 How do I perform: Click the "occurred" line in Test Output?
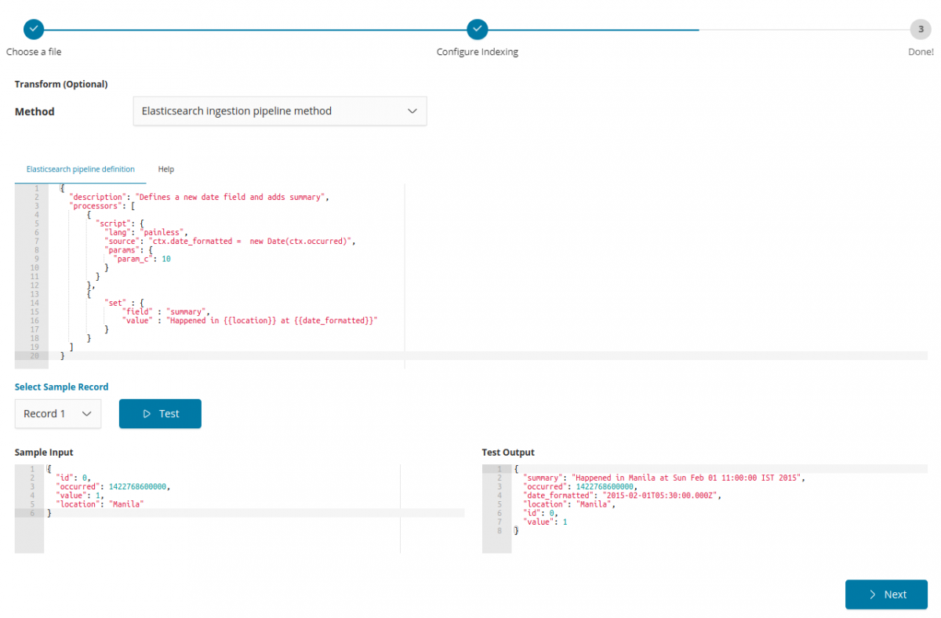(580, 486)
